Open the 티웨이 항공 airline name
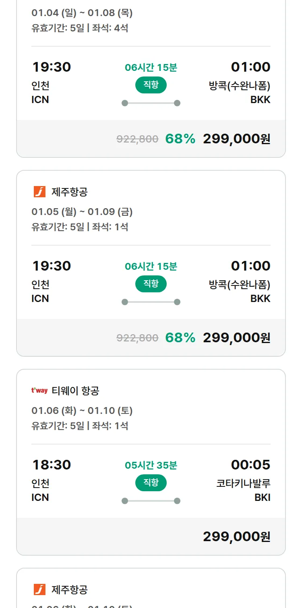This screenshot has width=302, height=608. pyautogui.click(x=75, y=391)
